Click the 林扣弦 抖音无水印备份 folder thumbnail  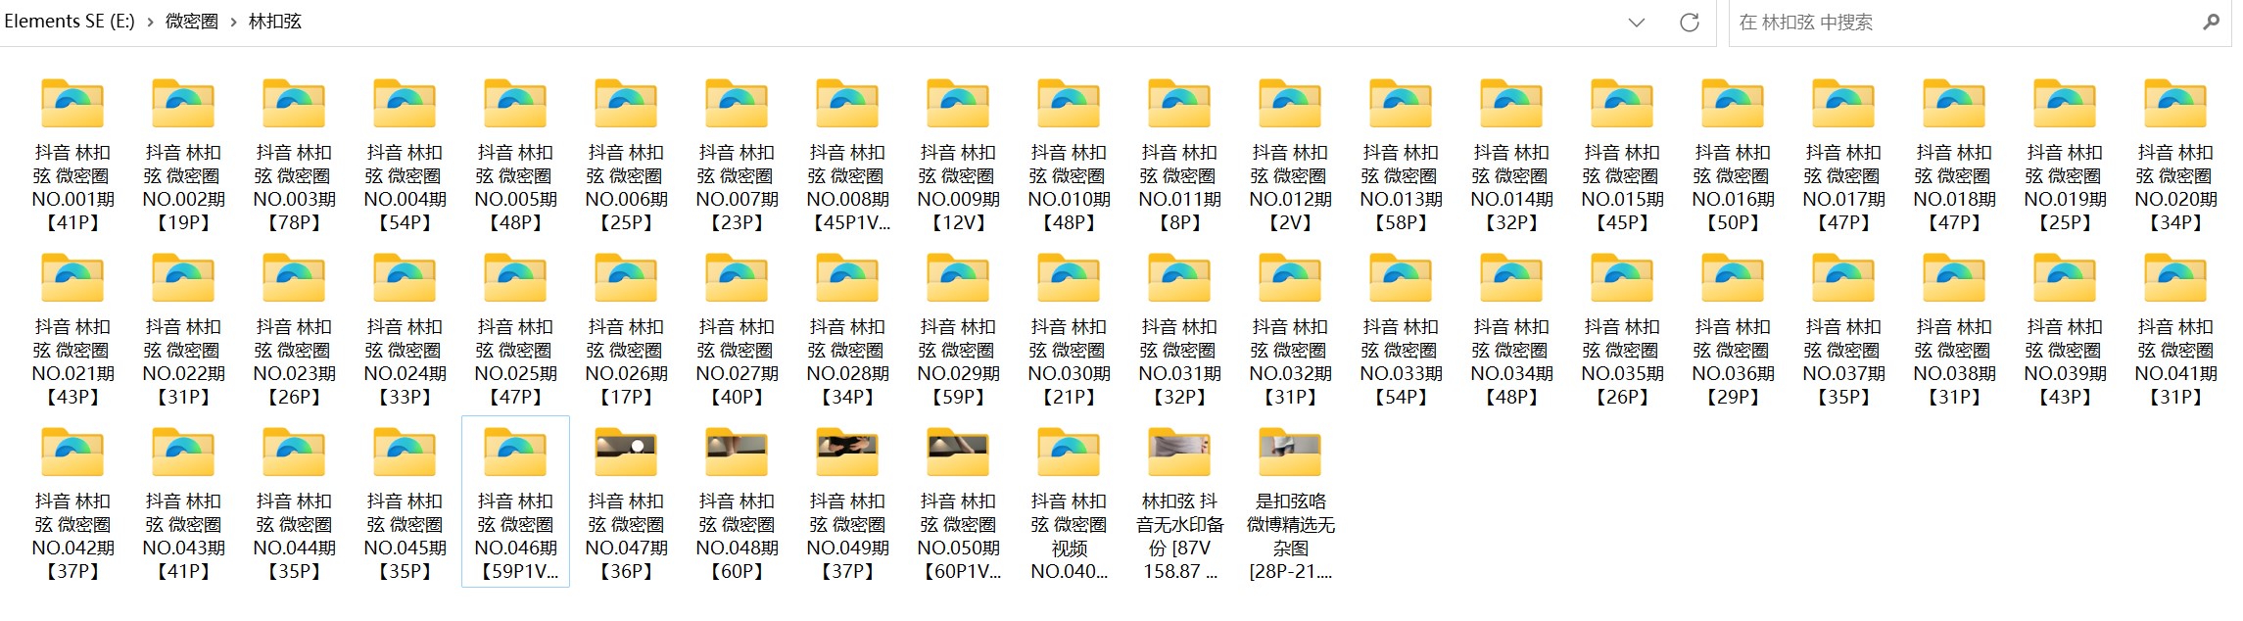1180,453
